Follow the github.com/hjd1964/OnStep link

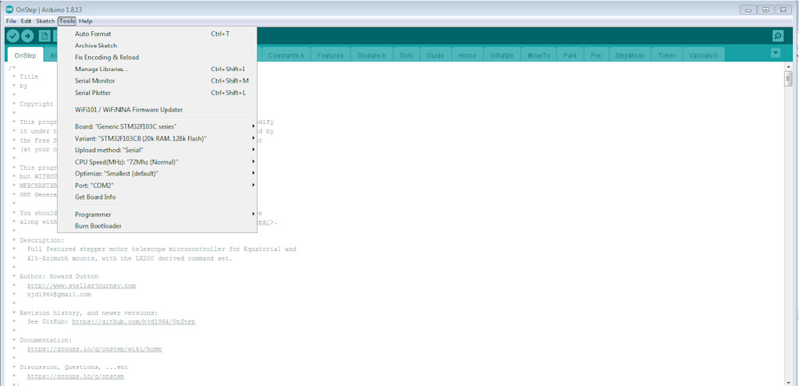coord(133,322)
